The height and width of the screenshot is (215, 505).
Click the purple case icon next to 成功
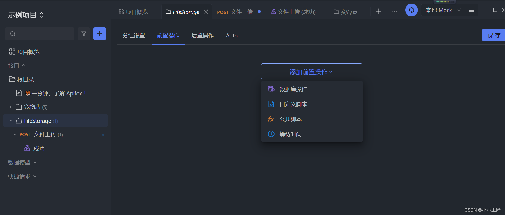point(27,148)
